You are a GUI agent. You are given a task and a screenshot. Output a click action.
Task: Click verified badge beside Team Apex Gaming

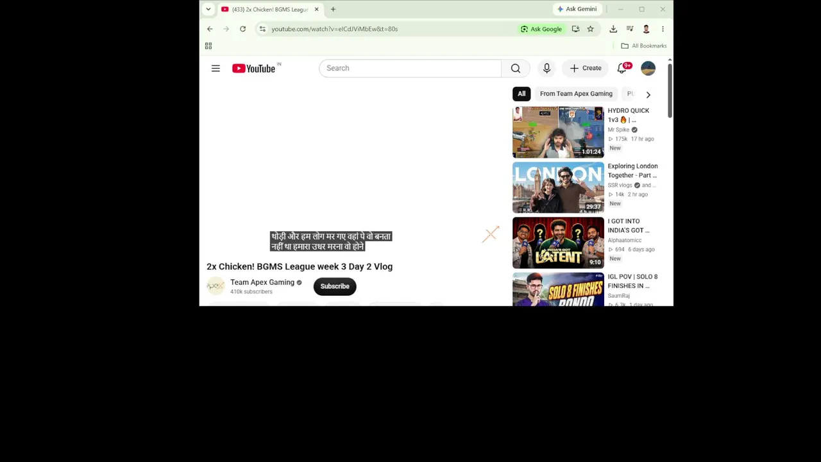(299, 282)
